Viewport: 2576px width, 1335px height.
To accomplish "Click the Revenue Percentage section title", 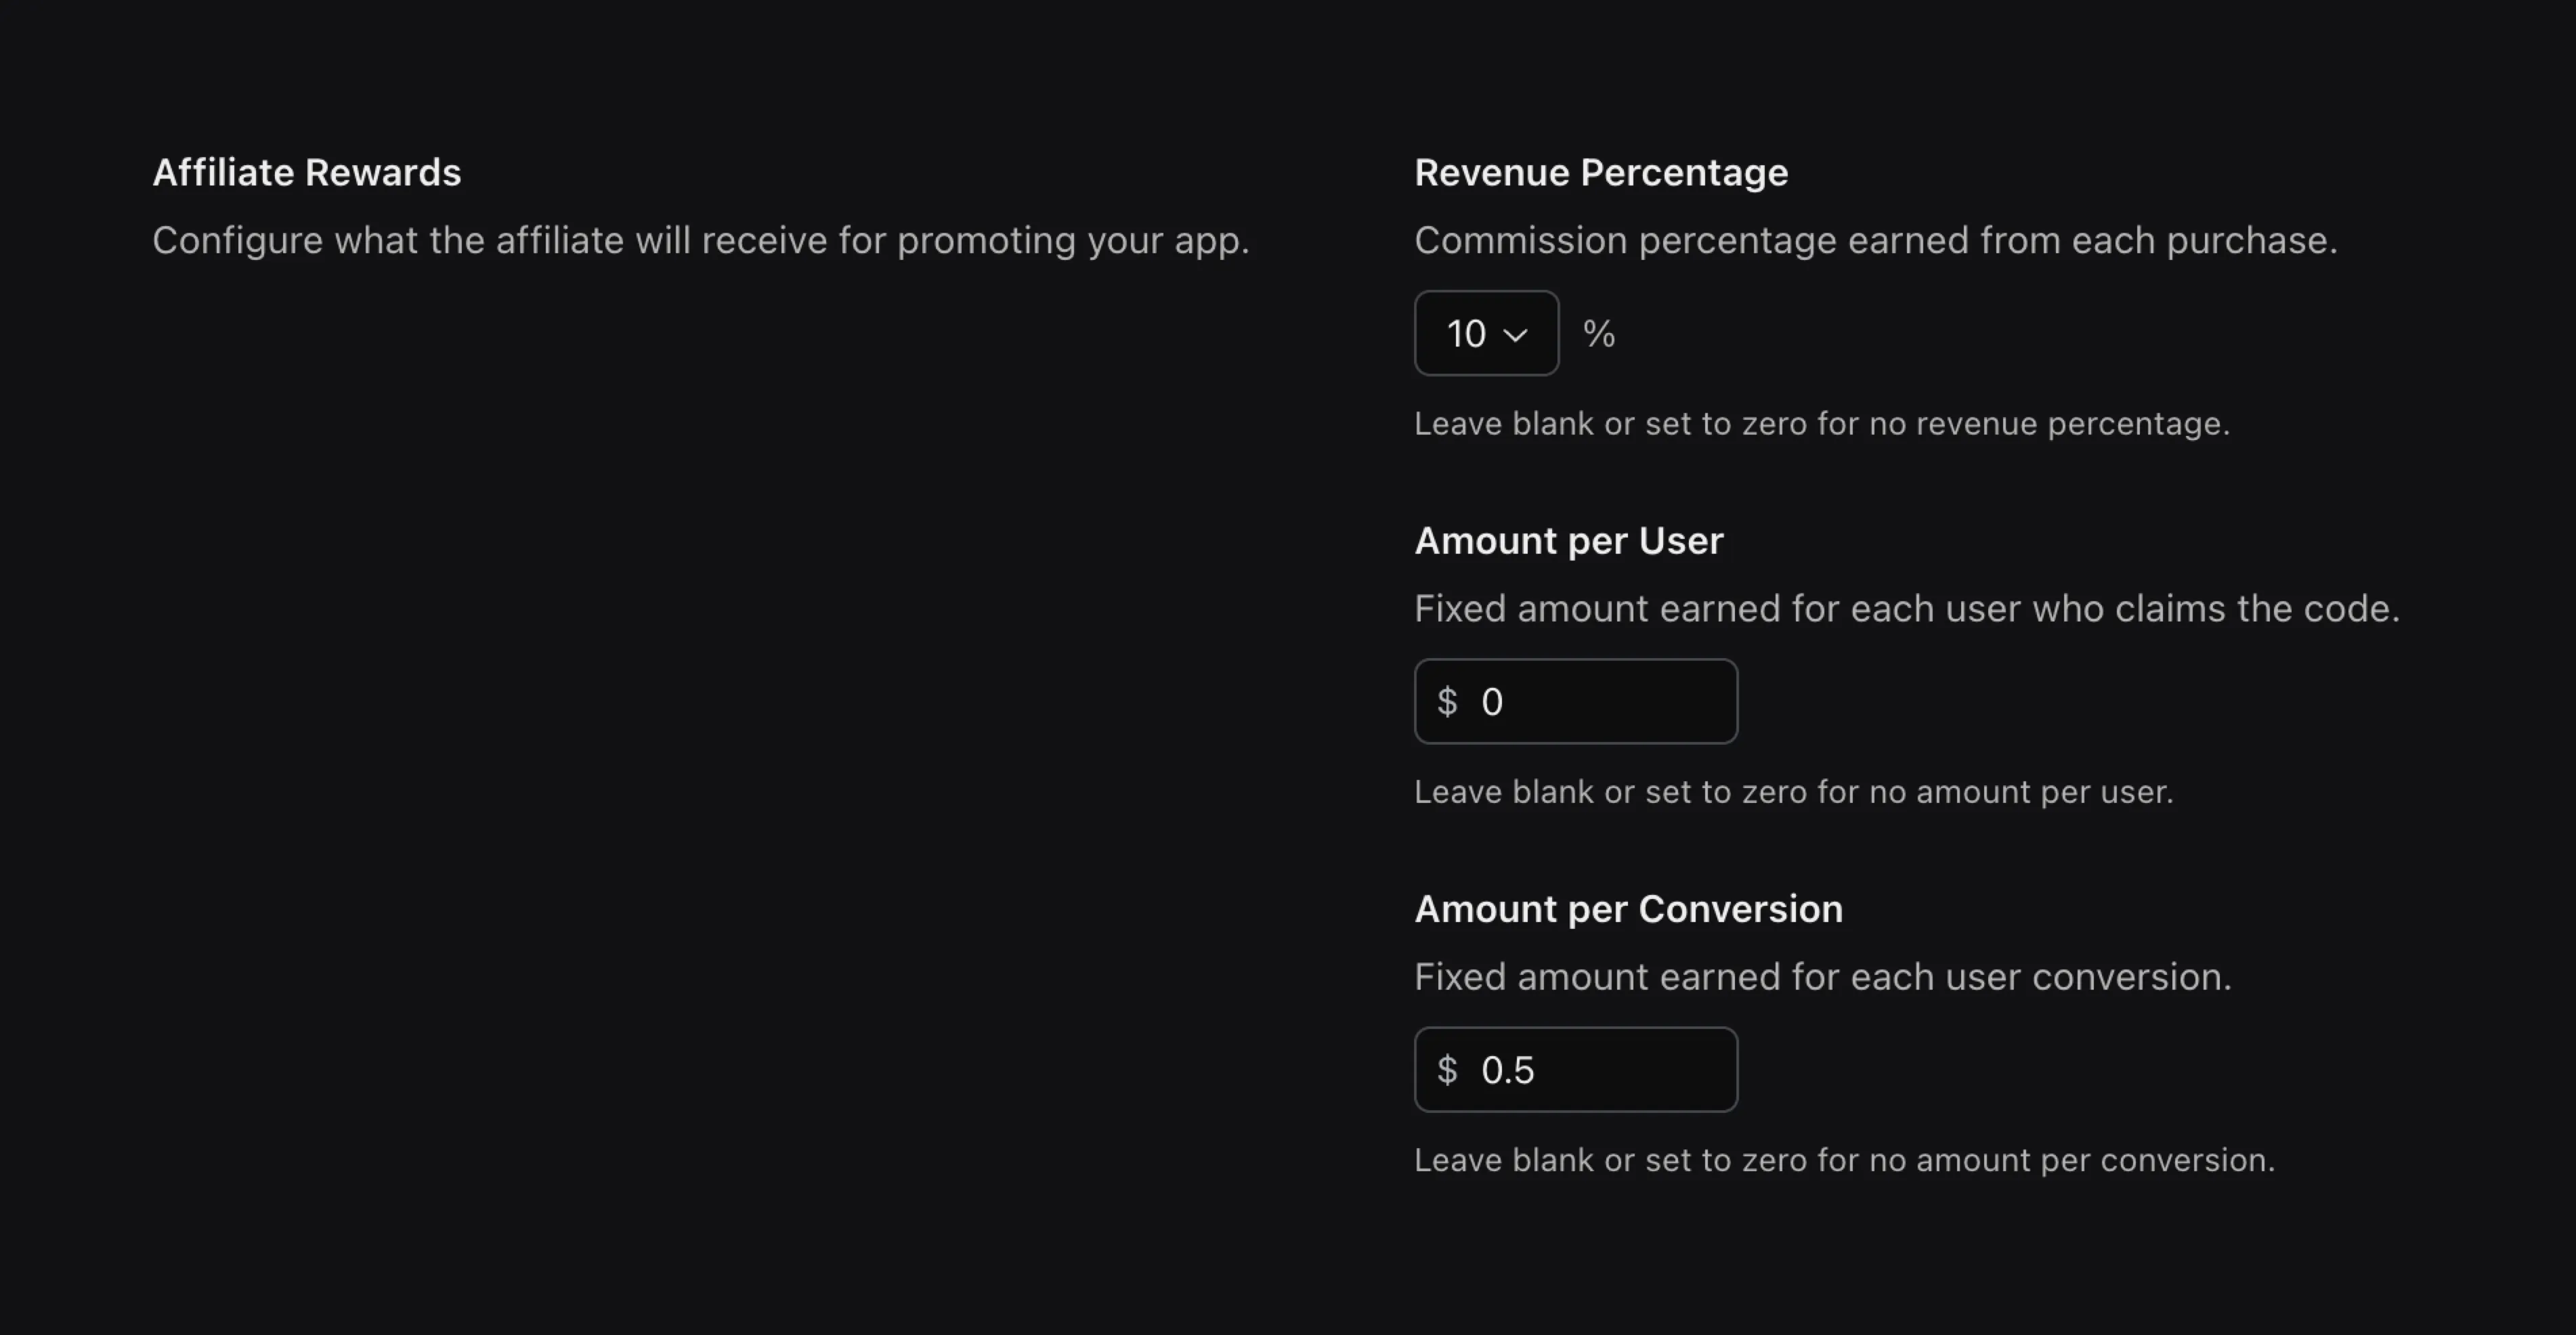I will 1601,172.
